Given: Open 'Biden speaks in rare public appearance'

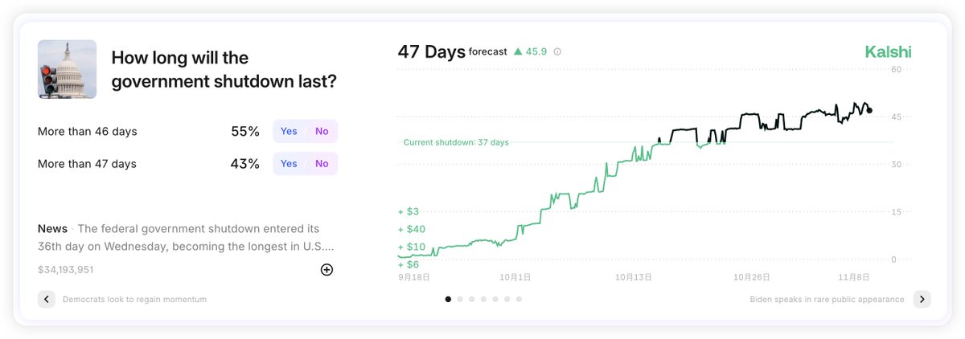Looking at the screenshot, I should 826,299.
